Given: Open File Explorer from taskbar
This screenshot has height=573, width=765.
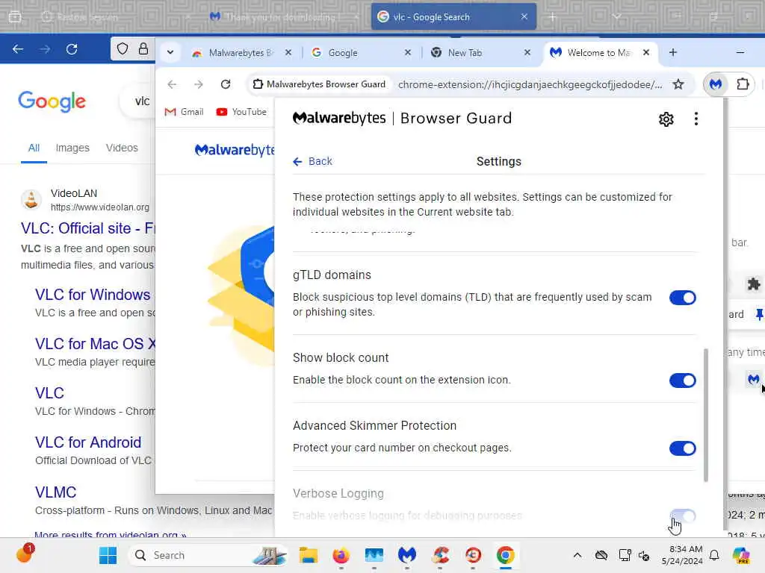Looking at the screenshot, I should pos(309,555).
